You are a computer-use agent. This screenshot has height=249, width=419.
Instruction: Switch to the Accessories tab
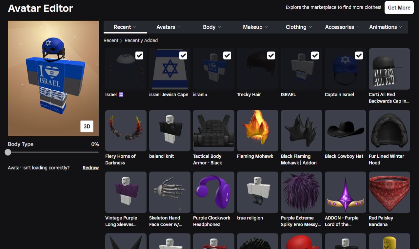point(343,27)
